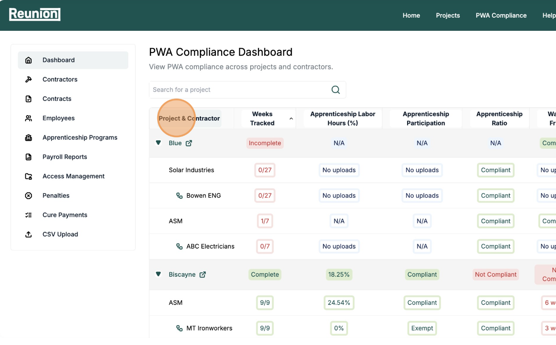Click the Project & Contractor column header
This screenshot has height=345, width=556.
coord(189,118)
